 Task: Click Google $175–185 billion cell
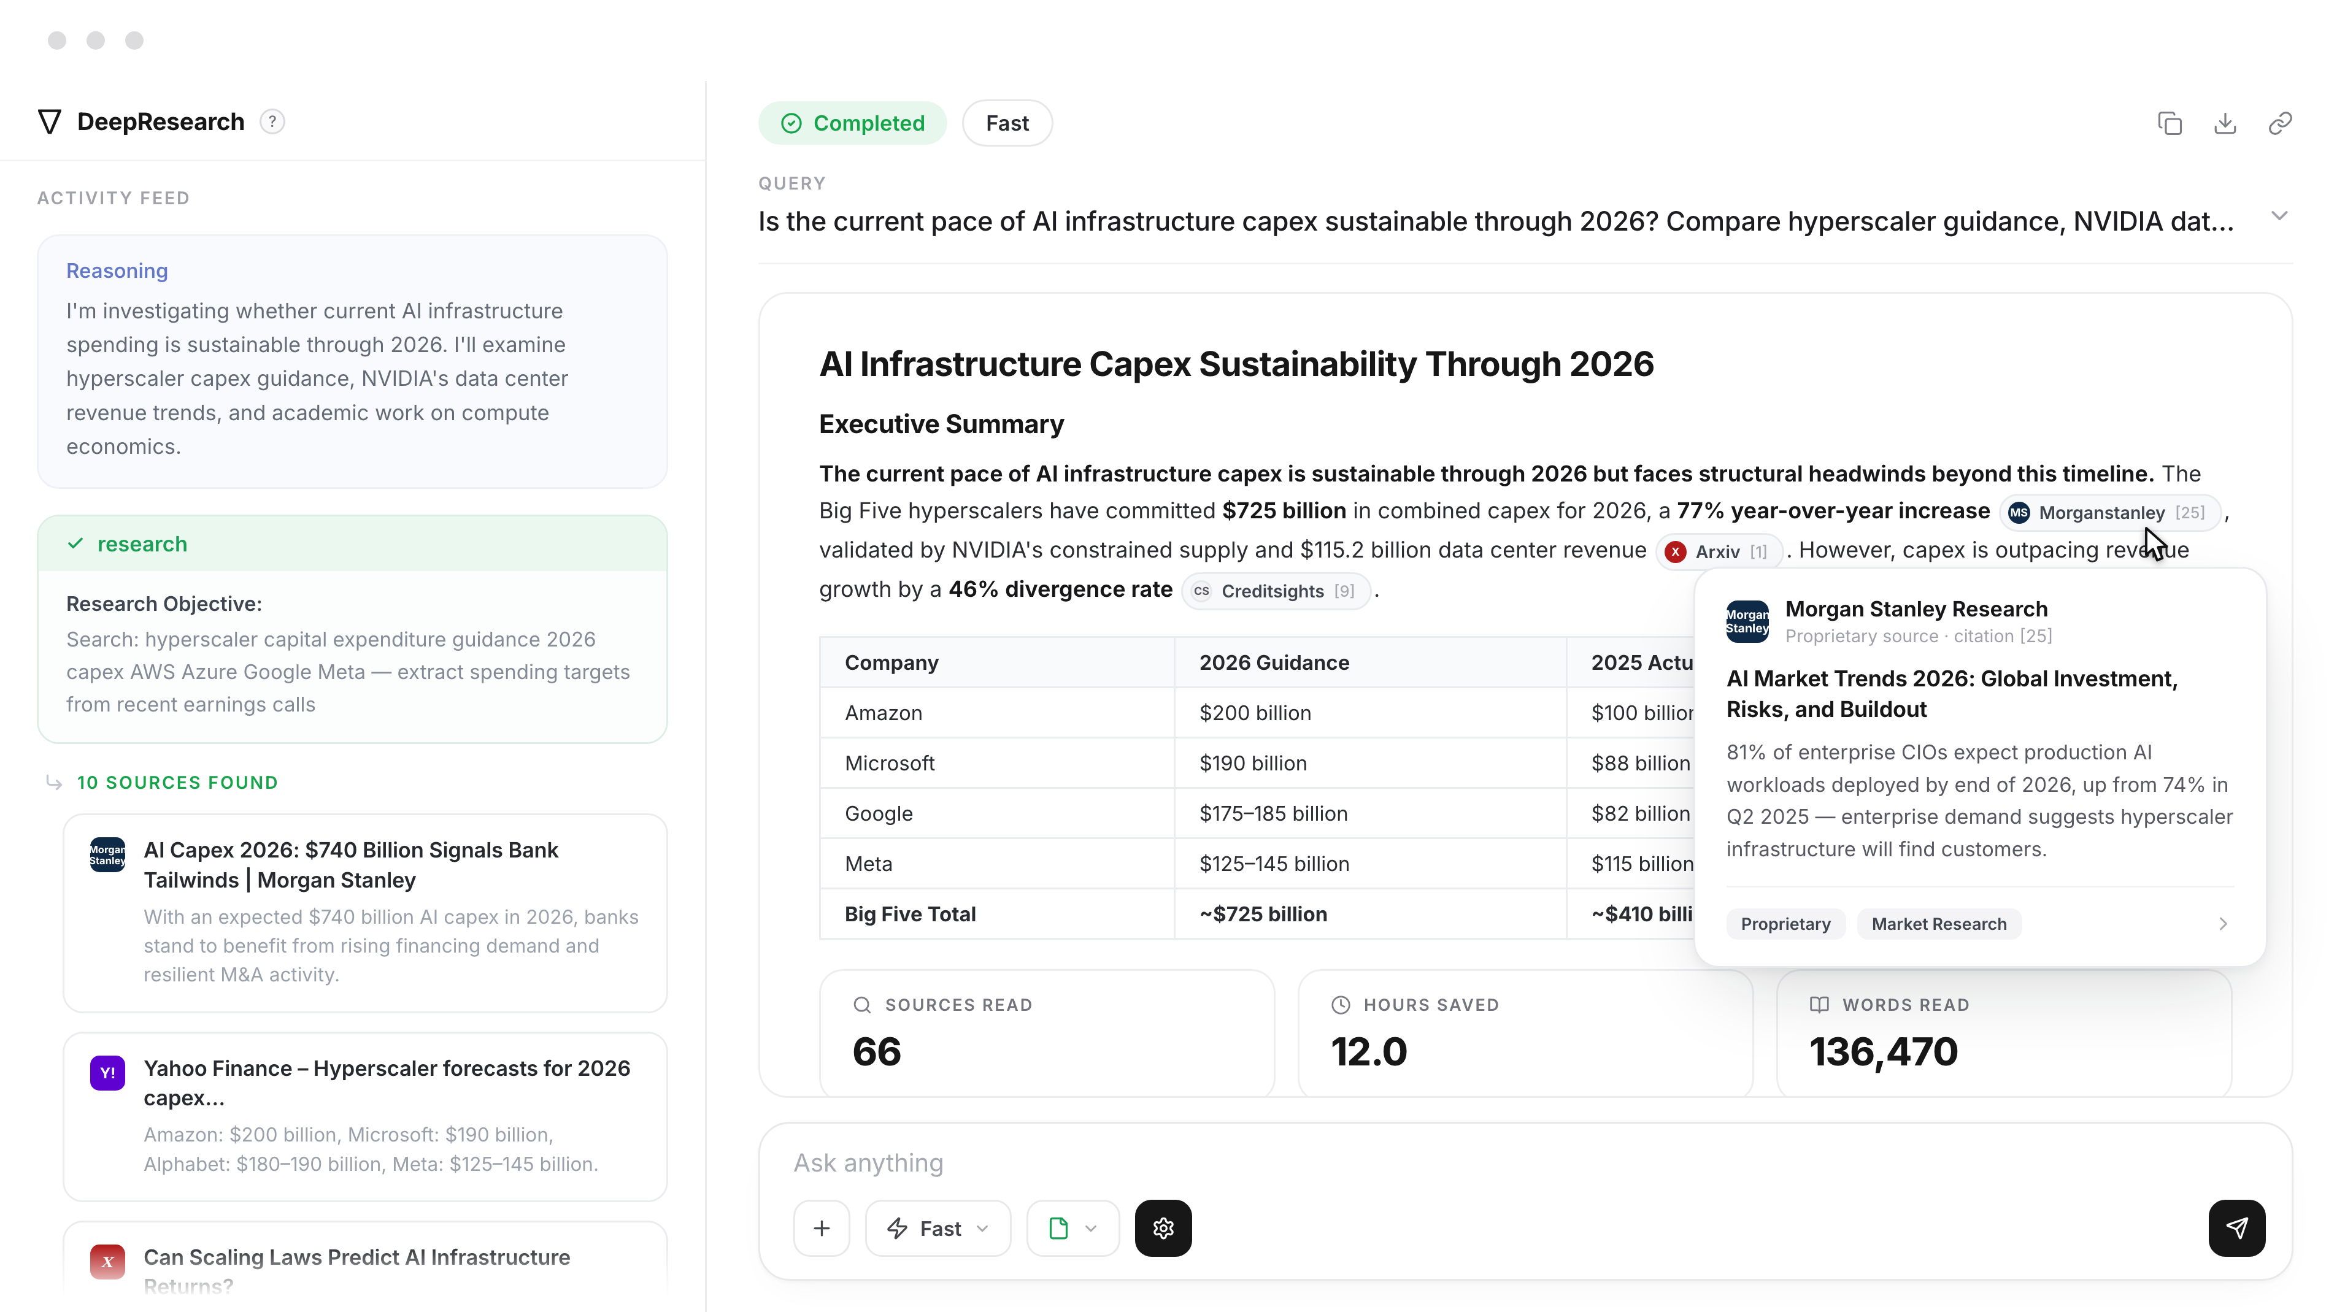tap(1369, 813)
